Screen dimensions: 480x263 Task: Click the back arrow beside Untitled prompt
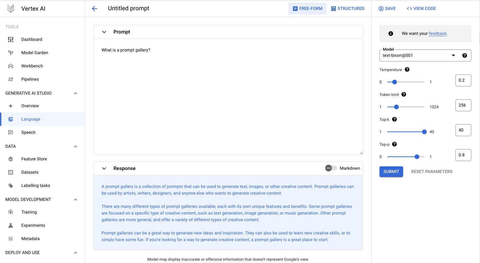point(95,9)
